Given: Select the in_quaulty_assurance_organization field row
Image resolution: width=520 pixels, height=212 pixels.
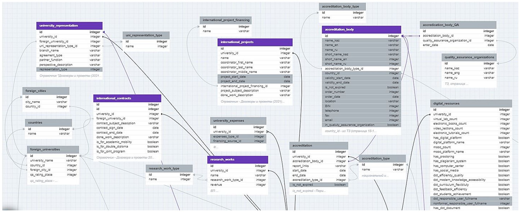Looking at the screenshot, I should click(361, 125).
